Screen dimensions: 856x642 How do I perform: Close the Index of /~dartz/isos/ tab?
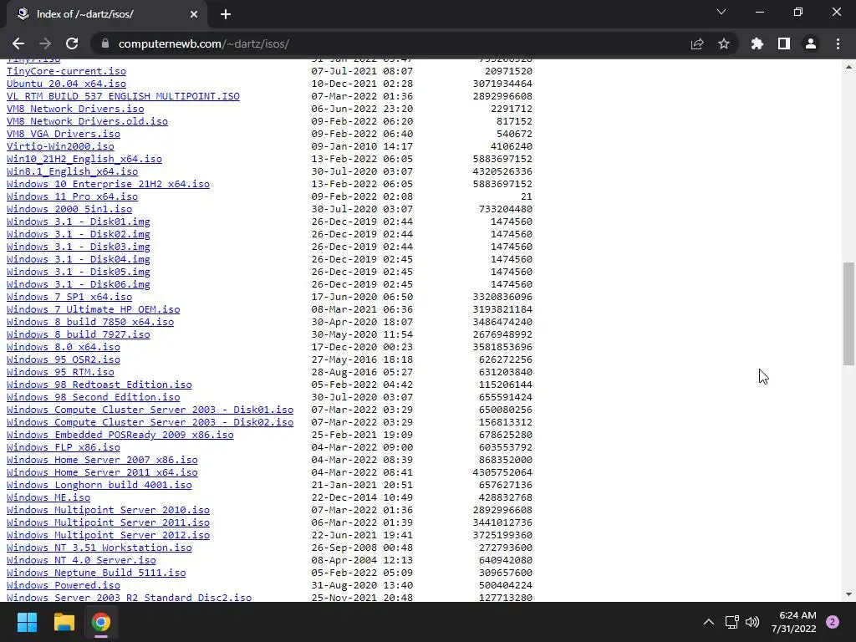pos(194,14)
